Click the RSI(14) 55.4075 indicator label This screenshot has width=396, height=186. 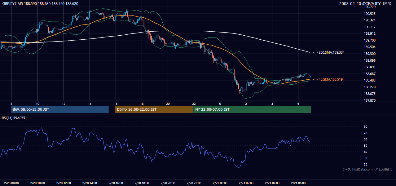click(x=14, y=118)
